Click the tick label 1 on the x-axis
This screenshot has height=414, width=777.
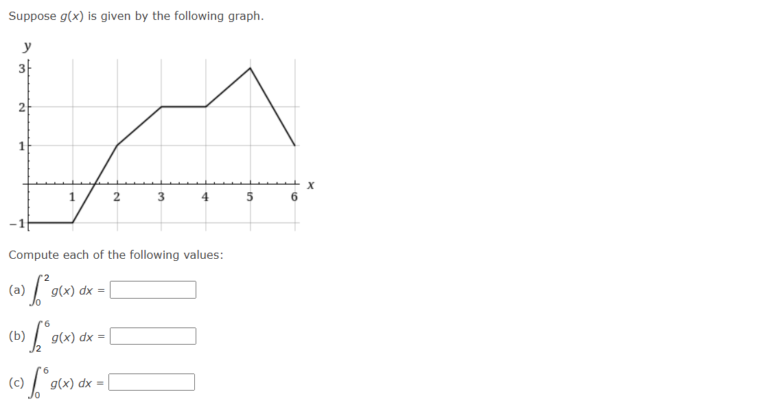71,196
